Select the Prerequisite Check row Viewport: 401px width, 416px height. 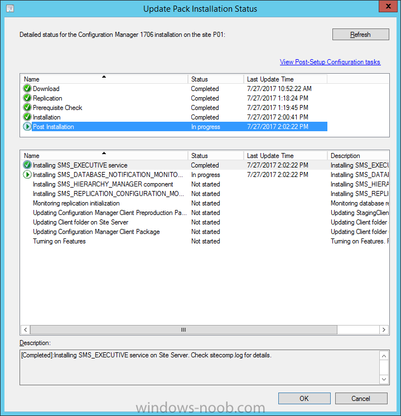tap(175, 108)
